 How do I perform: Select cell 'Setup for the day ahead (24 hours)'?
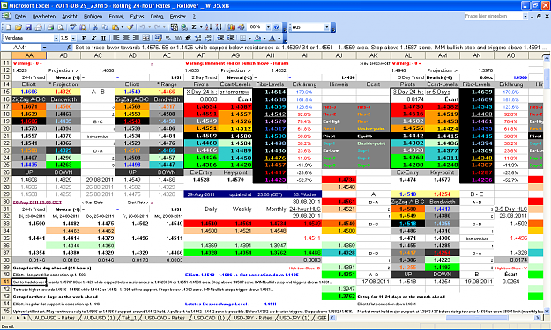[x=52, y=268]
